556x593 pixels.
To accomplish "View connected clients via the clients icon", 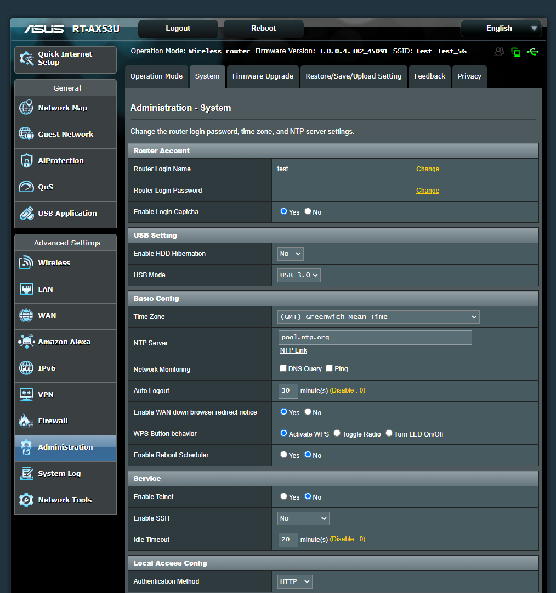I will pyautogui.click(x=499, y=52).
